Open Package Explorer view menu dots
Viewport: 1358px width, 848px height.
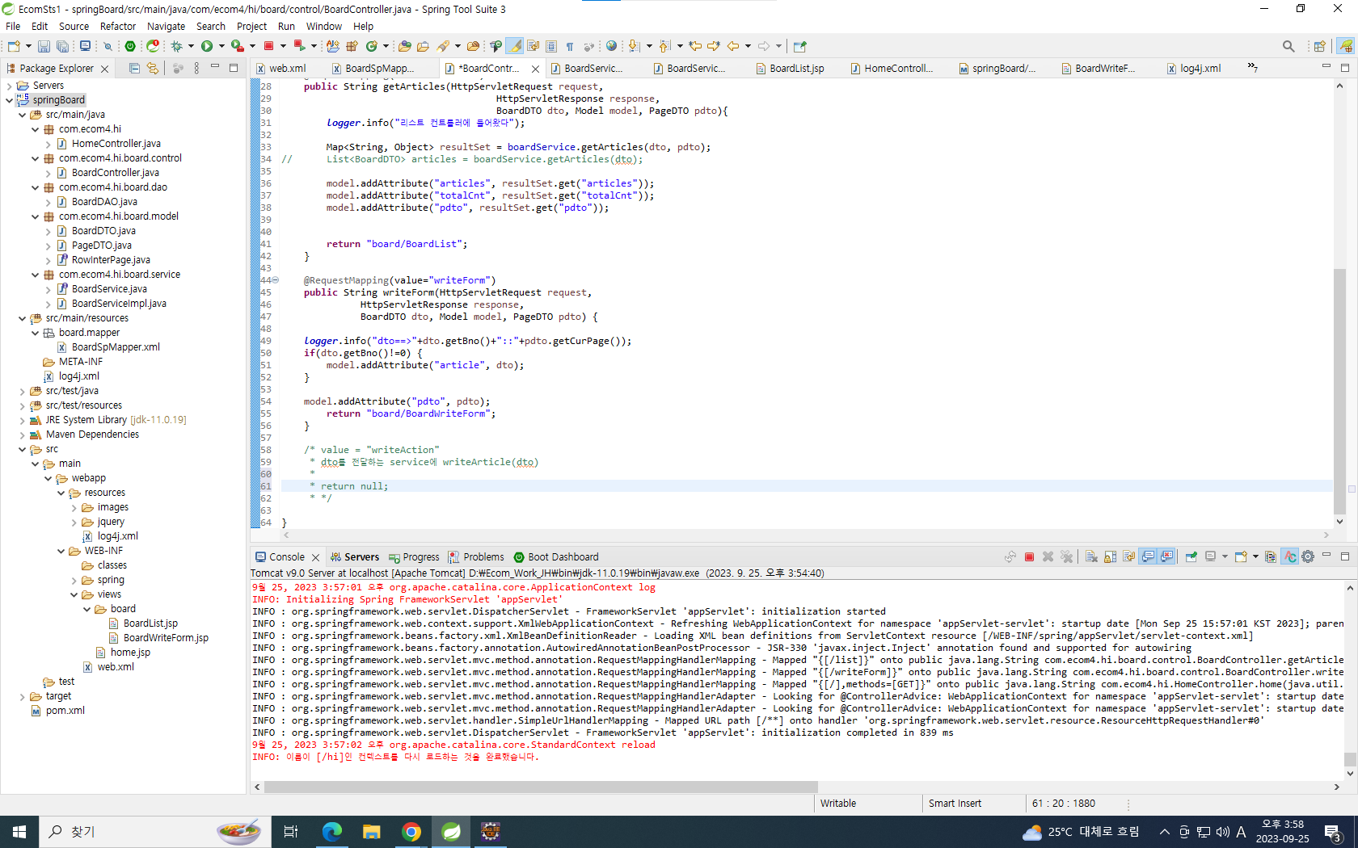pyautogui.click(x=196, y=69)
